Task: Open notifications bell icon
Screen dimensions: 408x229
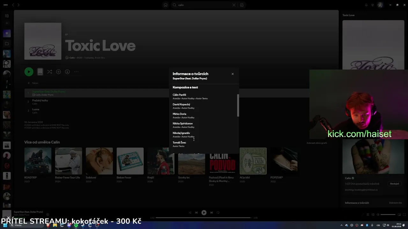Action: [366, 5]
